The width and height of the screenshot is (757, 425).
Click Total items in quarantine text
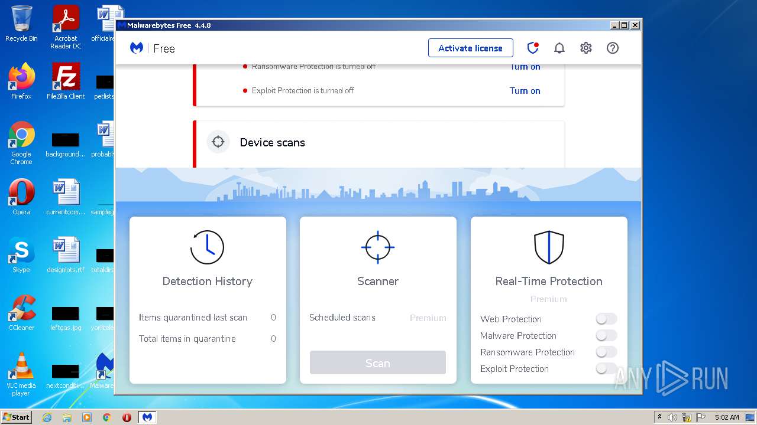click(x=187, y=339)
